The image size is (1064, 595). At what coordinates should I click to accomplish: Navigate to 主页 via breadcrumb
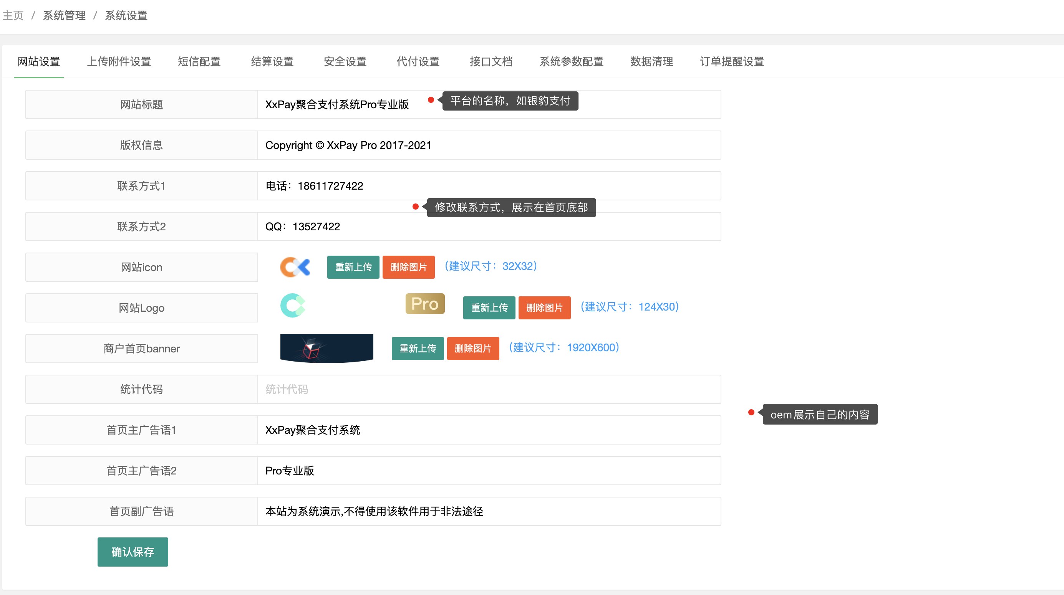pos(13,16)
